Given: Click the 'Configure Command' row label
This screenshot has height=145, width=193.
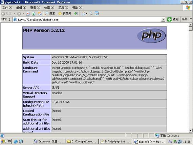Looking at the screenshot, I should coord(30,69).
